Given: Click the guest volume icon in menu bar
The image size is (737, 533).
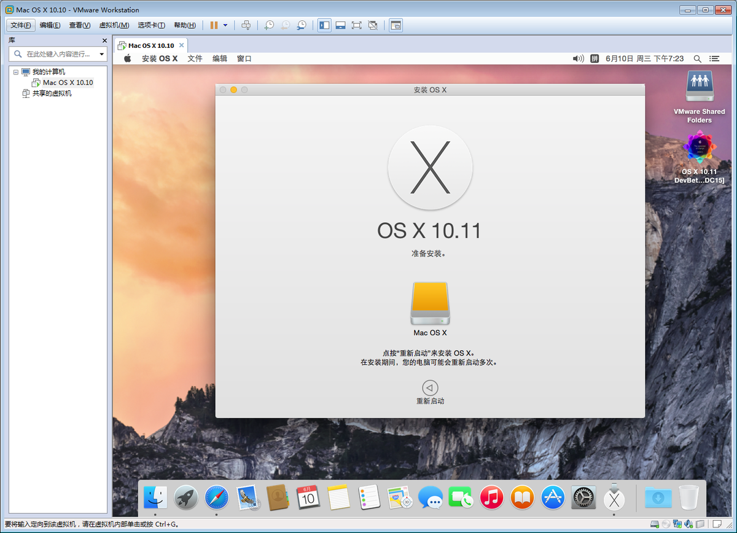Looking at the screenshot, I should pyautogui.click(x=578, y=58).
